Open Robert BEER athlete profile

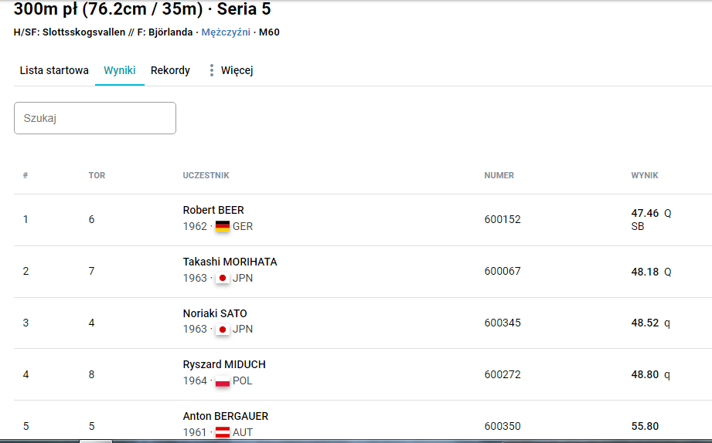pyautogui.click(x=213, y=210)
